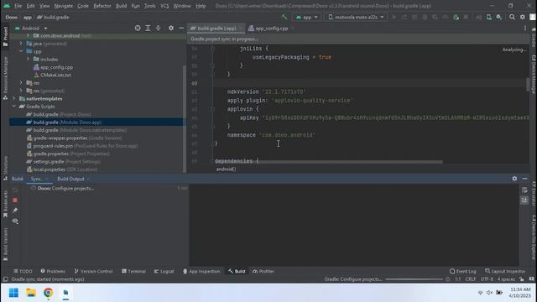
Task: Open the Version Control tool window
Action: point(93,271)
